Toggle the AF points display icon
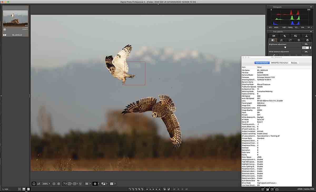This screenshot has height=192, width=316. click(263, 189)
